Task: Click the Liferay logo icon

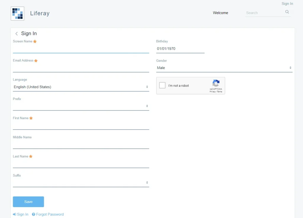Action: (17, 13)
